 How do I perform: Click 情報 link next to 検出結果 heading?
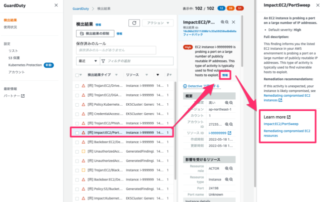click(98, 24)
